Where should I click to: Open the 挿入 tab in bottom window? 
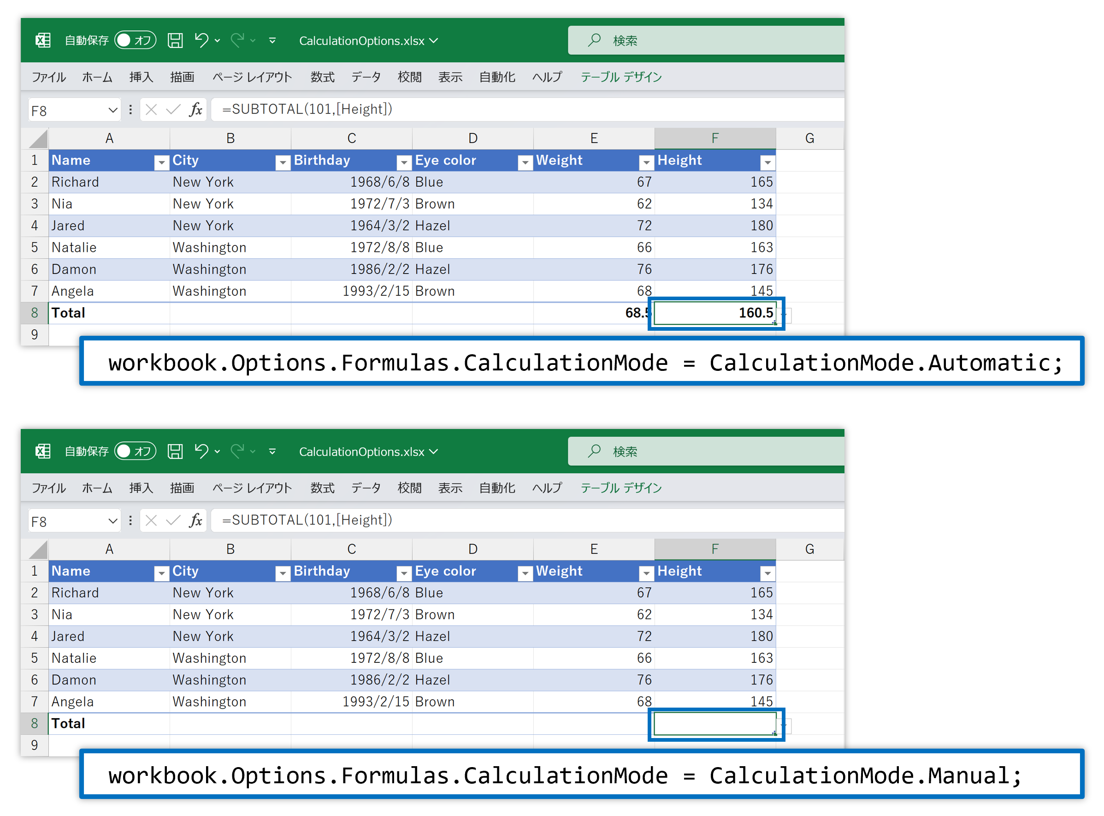point(141,488)
